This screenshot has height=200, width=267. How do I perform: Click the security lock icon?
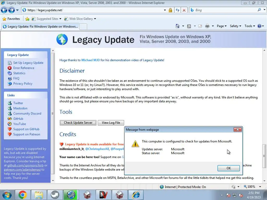pyautogui.click(x=170, y=10)
